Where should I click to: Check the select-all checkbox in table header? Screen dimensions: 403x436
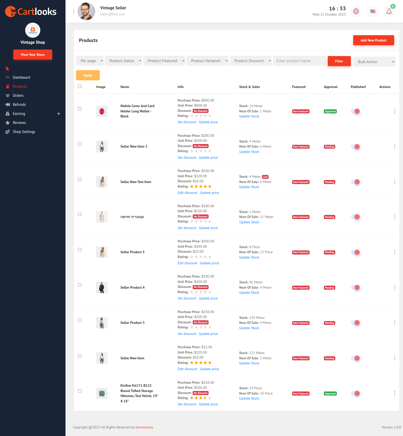(80, 86)
